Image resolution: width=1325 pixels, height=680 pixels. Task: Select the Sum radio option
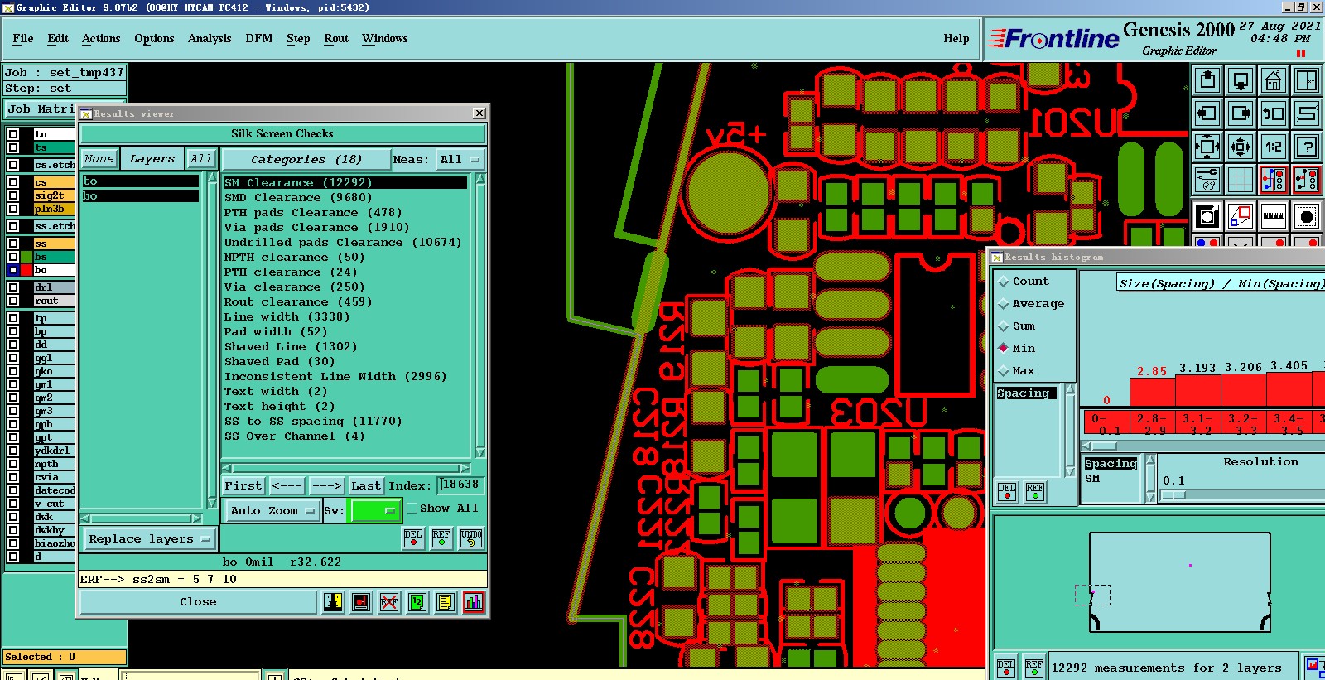1003,326
